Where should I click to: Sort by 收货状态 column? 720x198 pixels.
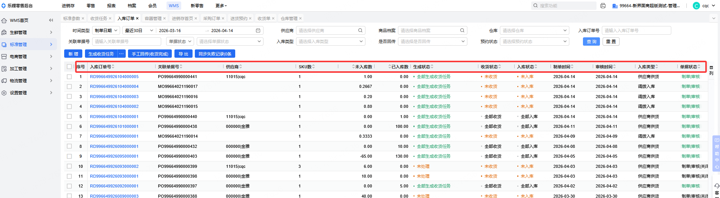pyautogui.click(x=500, y=67)
